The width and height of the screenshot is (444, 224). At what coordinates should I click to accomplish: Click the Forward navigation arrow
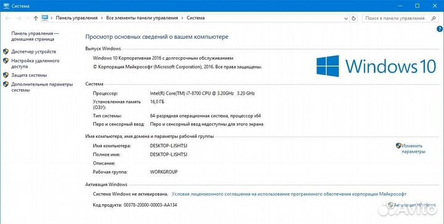[x=18, y=18]
